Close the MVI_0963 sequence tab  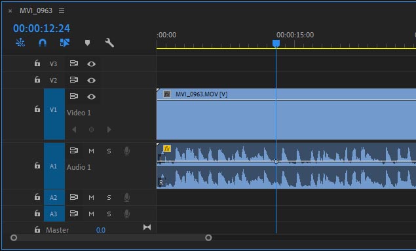(10, 11)
